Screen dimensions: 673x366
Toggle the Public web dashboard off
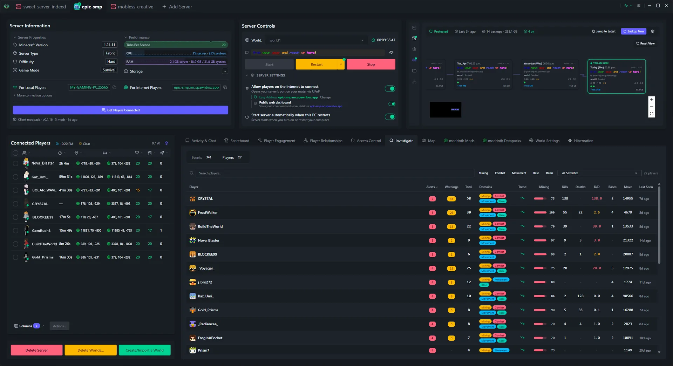(x=392, y=104)
